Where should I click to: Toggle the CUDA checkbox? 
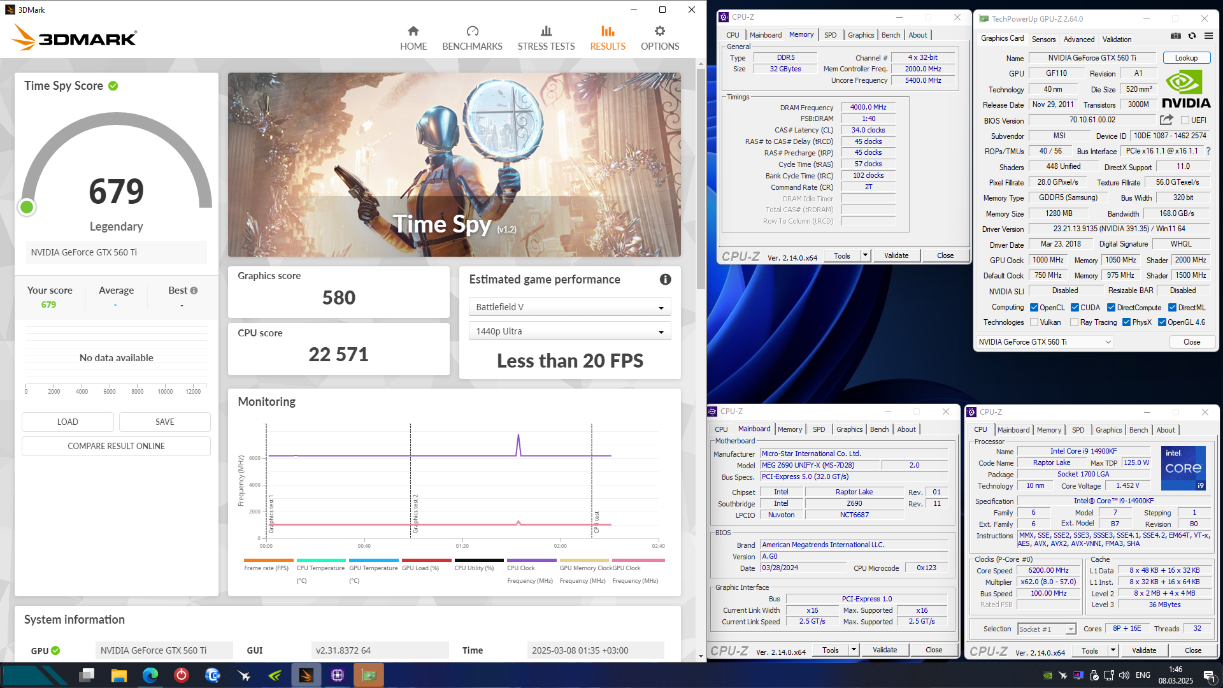pyautogui.click(x=1075, y=308)
